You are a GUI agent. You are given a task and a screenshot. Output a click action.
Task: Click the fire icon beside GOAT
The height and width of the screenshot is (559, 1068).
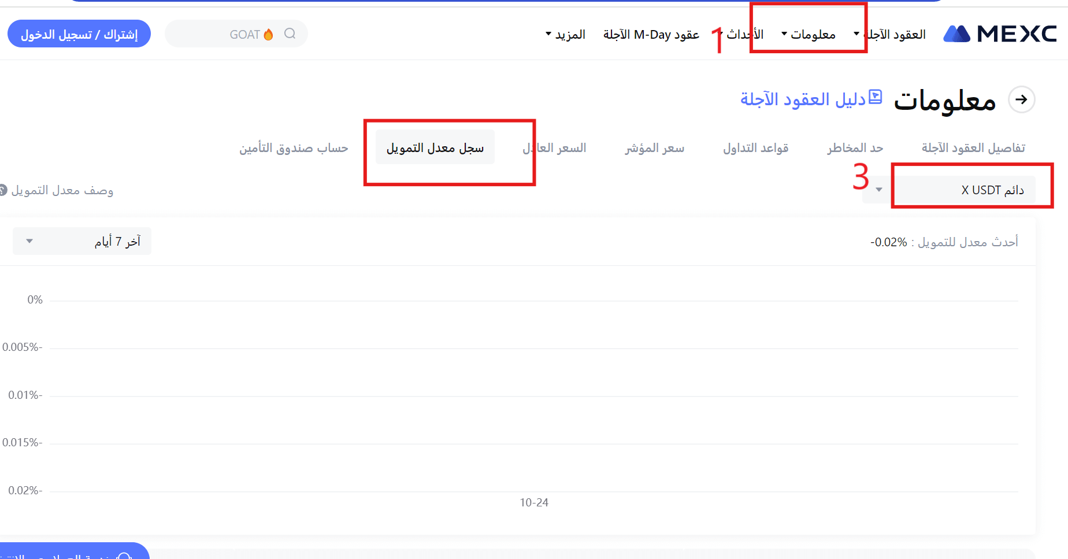[268, 35]
